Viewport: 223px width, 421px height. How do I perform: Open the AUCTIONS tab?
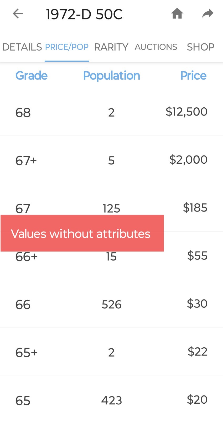pyautogui.click(x=156, y=47)
